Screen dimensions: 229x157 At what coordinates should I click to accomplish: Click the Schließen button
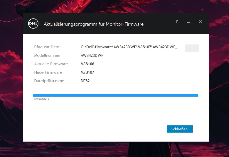(179, 129)
